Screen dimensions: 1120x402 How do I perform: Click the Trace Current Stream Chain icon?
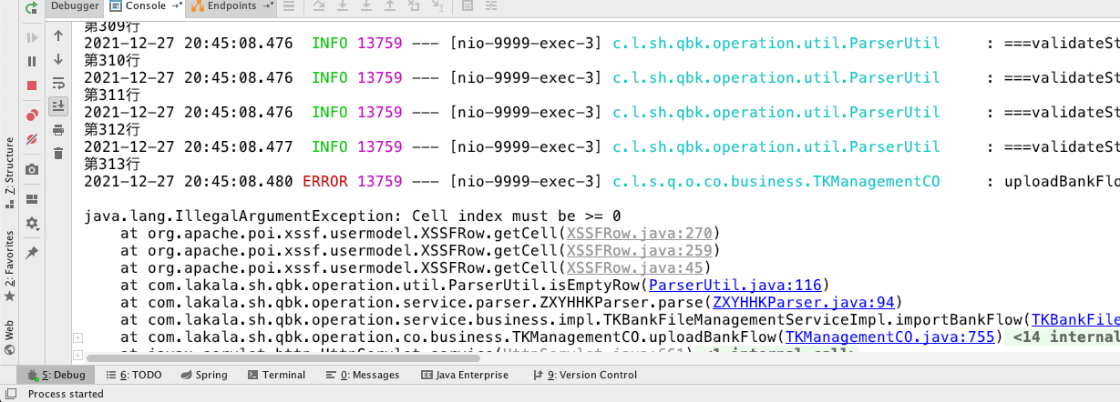coord(491,6)
